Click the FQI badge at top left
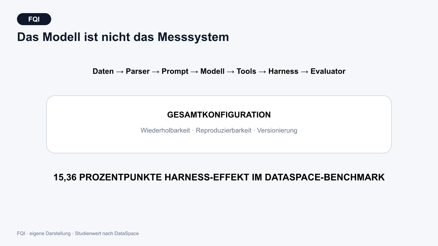 click(34, 19)
